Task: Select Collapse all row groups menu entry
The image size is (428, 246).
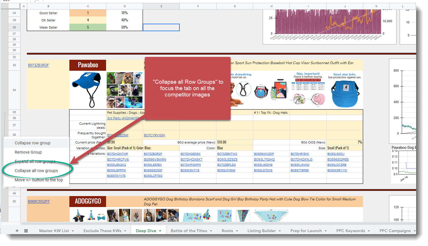Action: tap(36, 171)
